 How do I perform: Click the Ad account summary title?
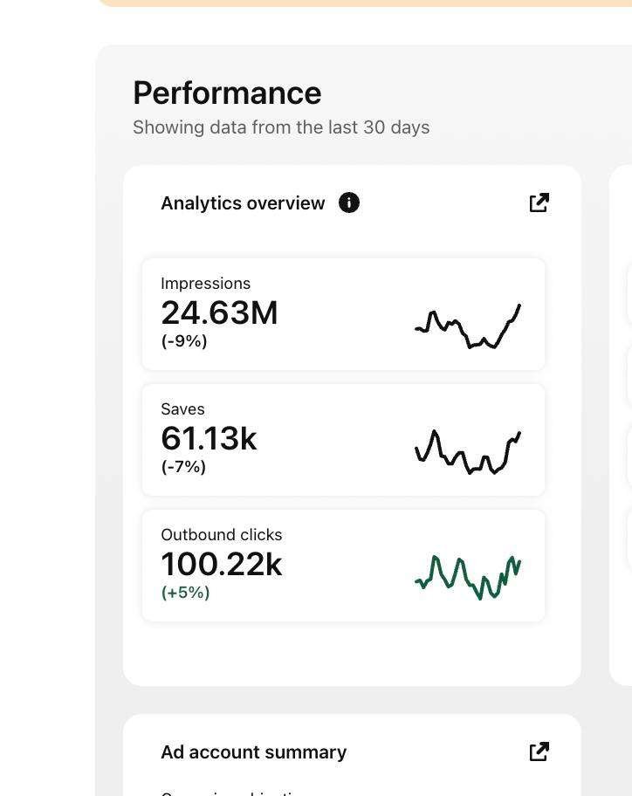point(253,752)
